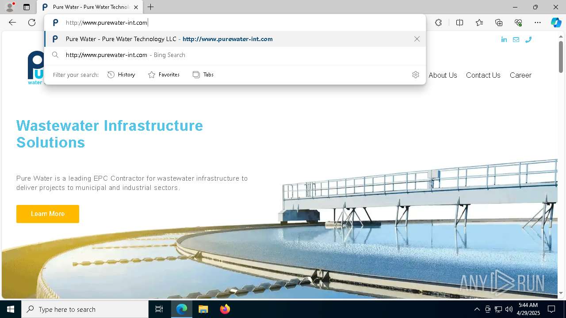The image size is (566, 318).
Task: Open the tab actions menu icon
Action: coord(27,7)
